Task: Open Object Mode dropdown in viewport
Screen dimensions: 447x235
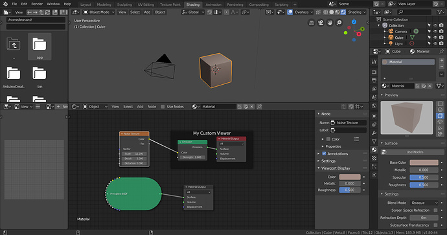Action: point(98,12)
